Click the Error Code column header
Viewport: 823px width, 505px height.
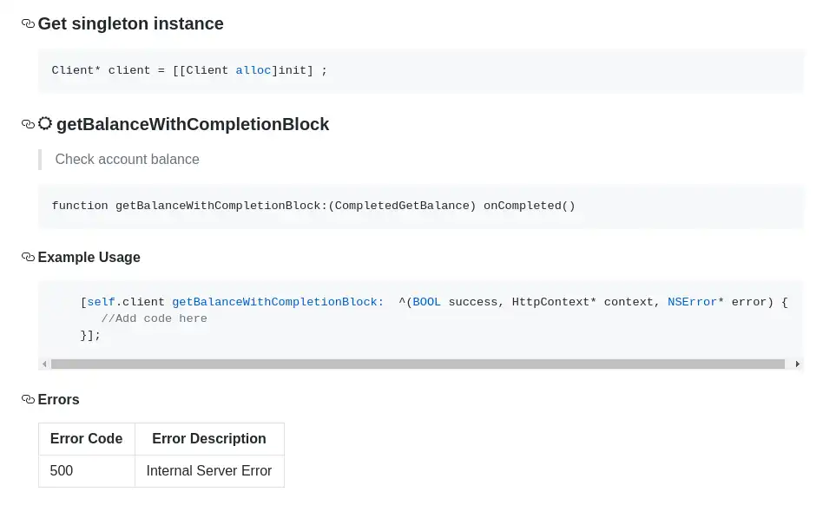[x=86, y=439]
